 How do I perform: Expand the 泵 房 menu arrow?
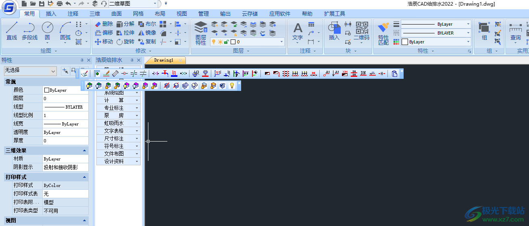pos(137,115)
